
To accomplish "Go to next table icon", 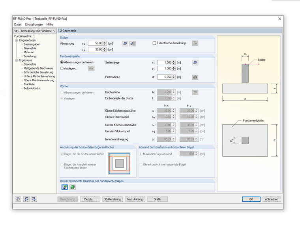I will click(34, 199).
